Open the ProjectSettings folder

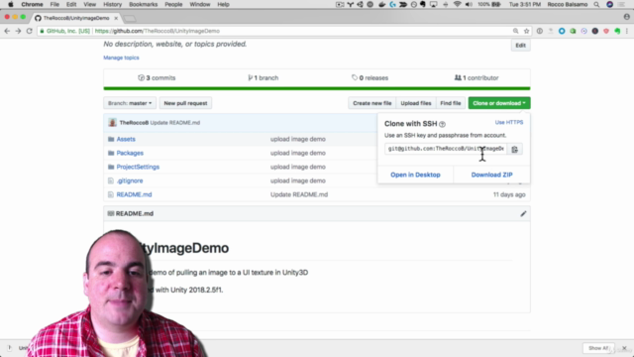138,167
